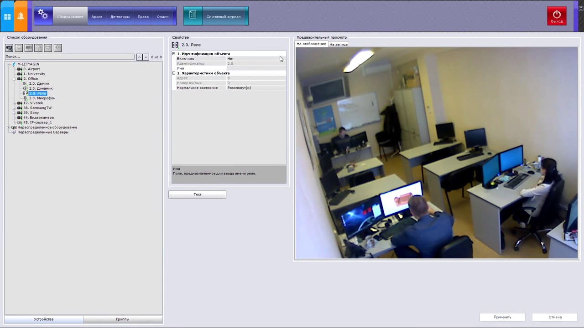The width and height of the screenshot is (584, 328).
Task: Click IP-server icon beside 45. IP-сервер_1
Action: coord(20,123)
